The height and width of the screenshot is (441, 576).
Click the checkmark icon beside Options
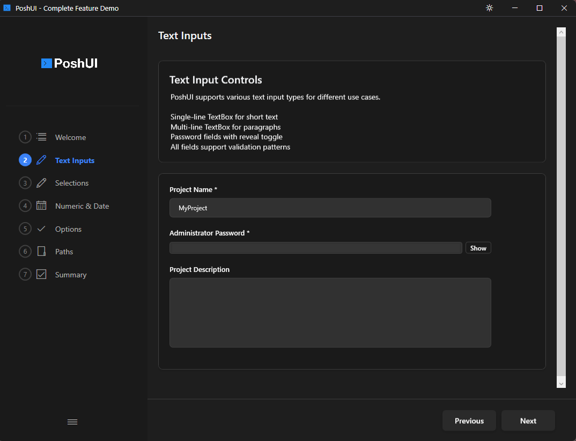pyautogui.click(x=41, y=229)
